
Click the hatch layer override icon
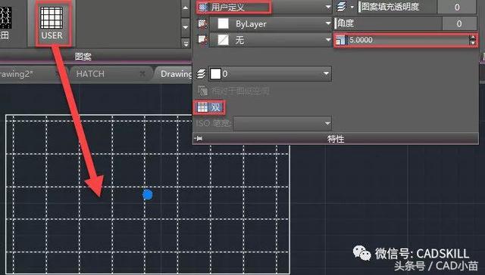(x=202, y=74)
